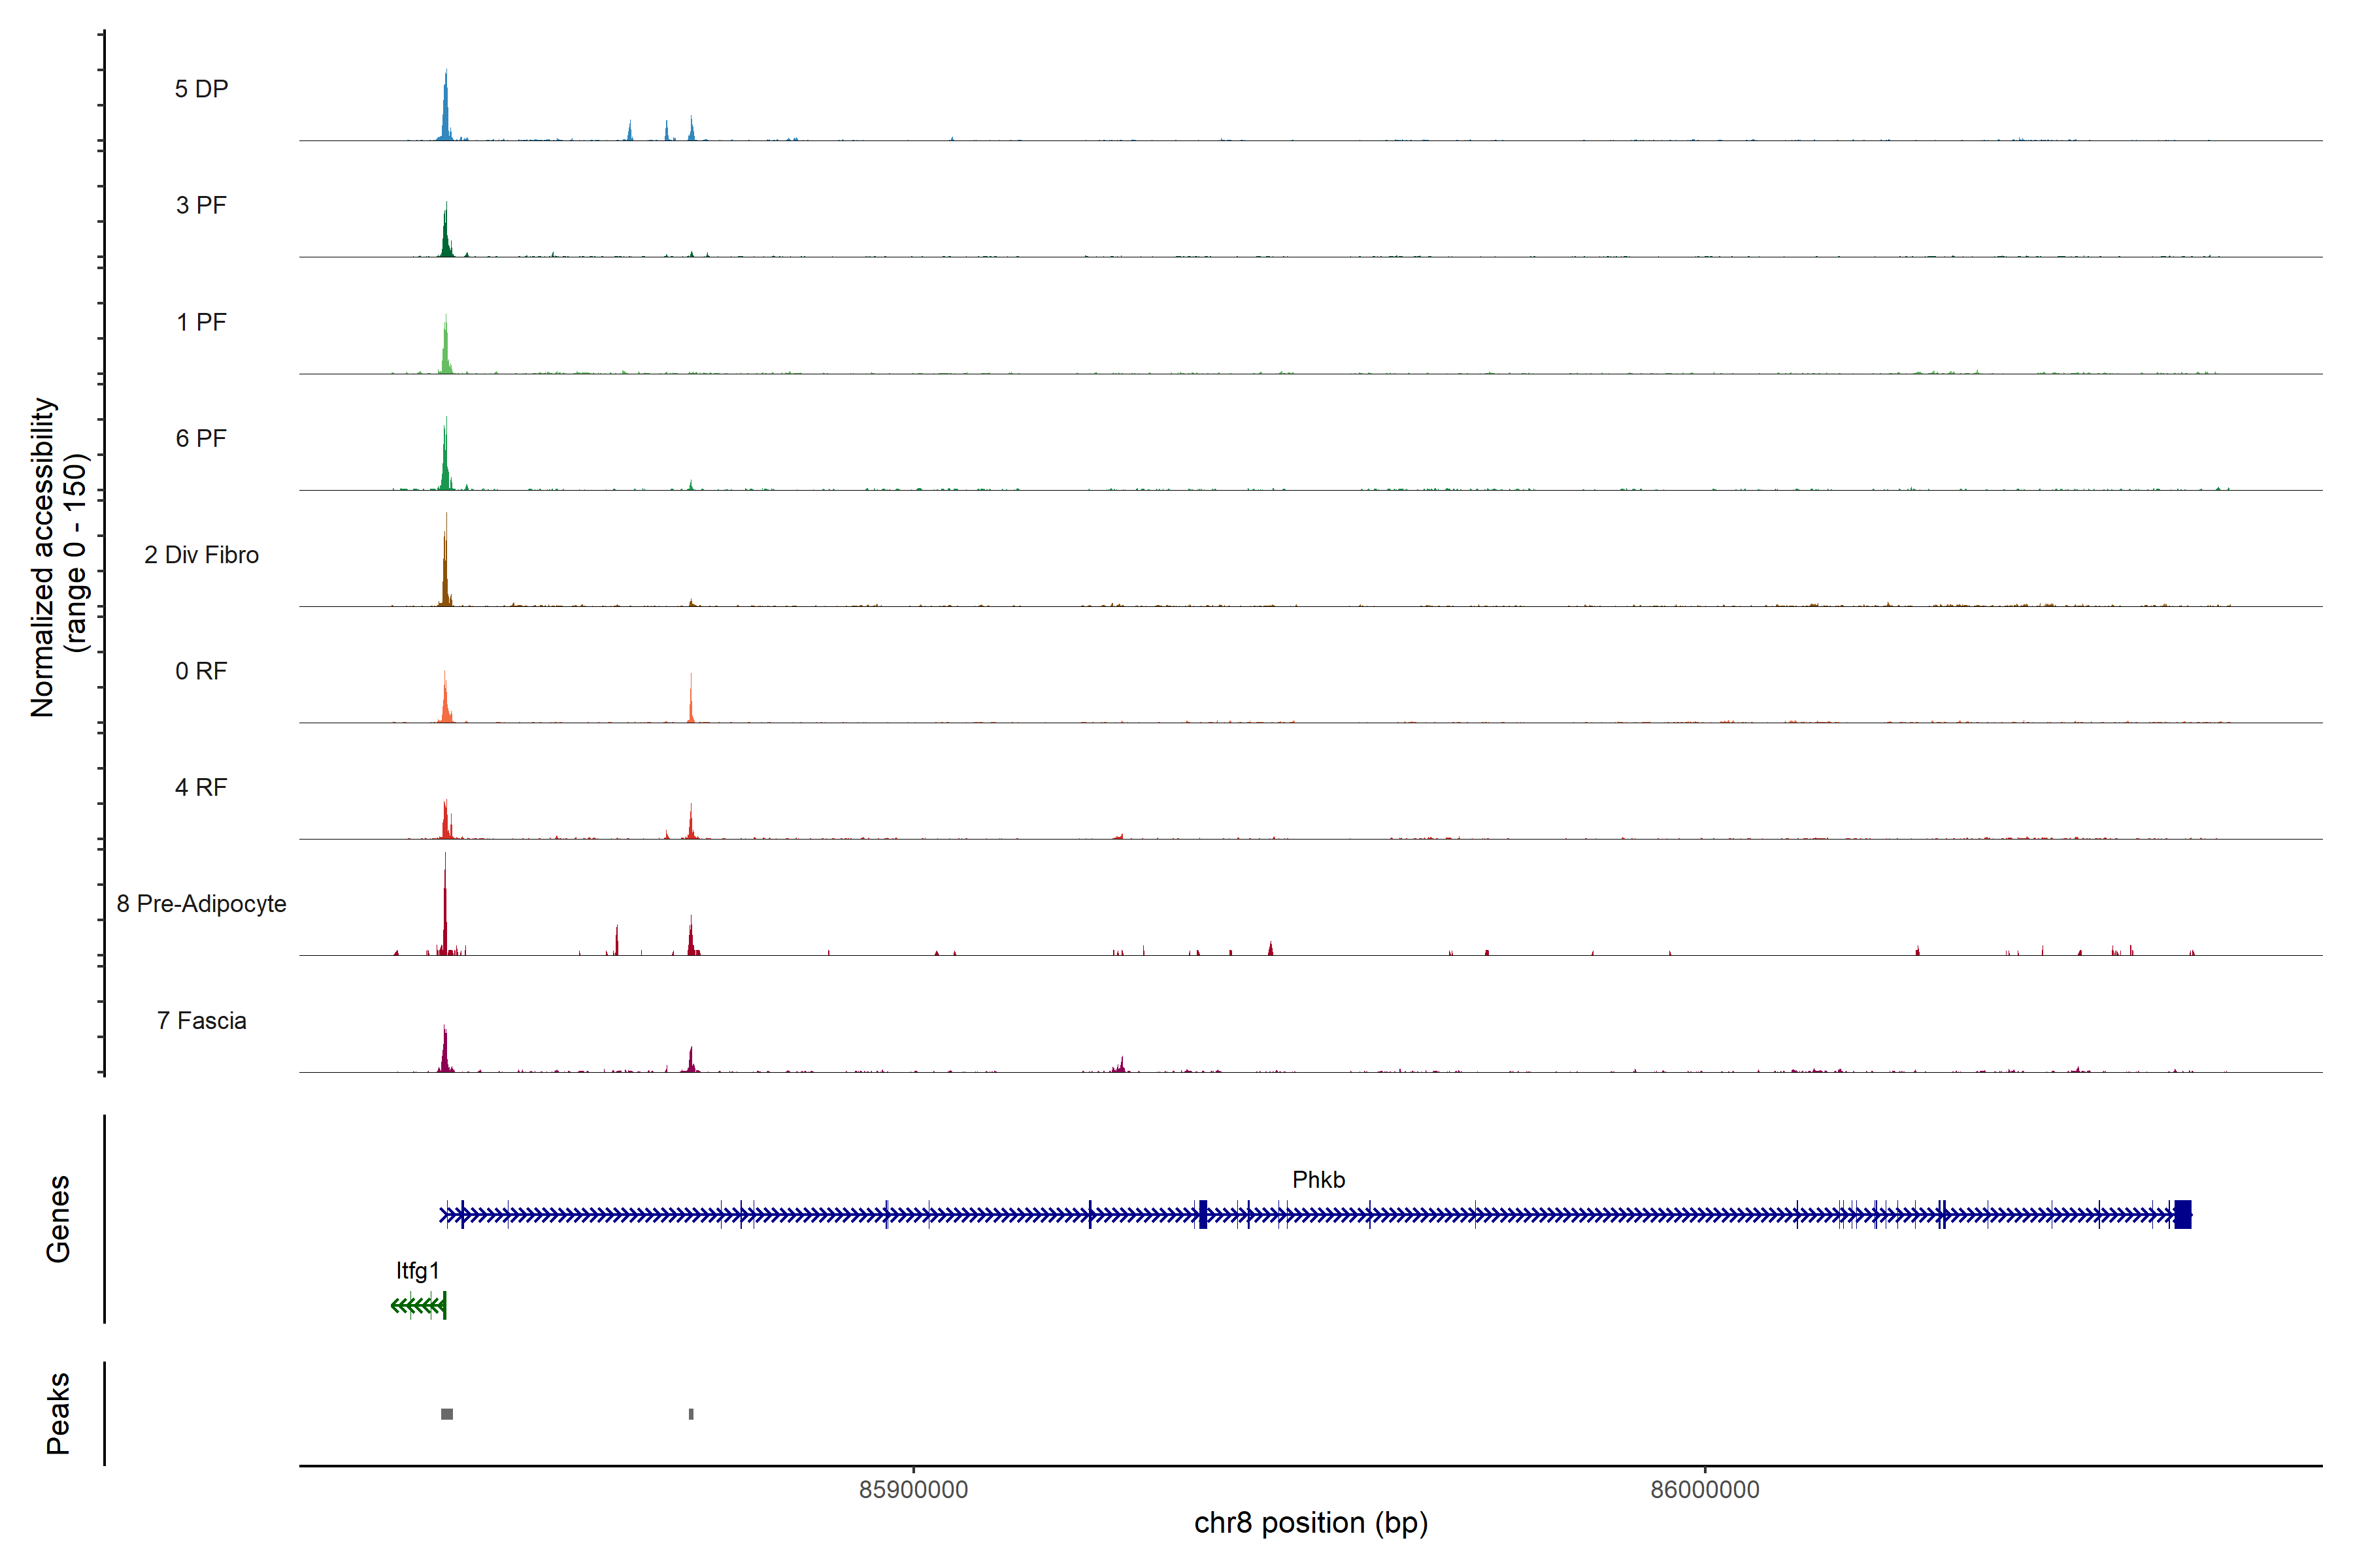This screenshot has width=2353, height=1568.
Task: Click the 85900000 axis tick label
Action: point(913,1490)
